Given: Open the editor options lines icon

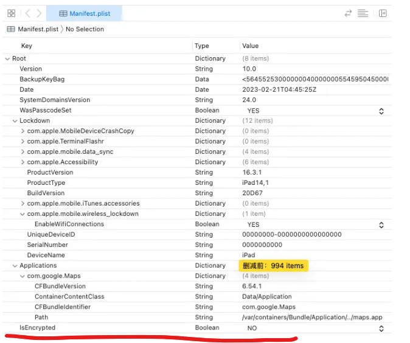Looking at the screenshot, I should click(363, 13).
